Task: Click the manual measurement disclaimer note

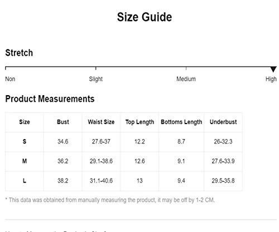Action: (110, 200)
